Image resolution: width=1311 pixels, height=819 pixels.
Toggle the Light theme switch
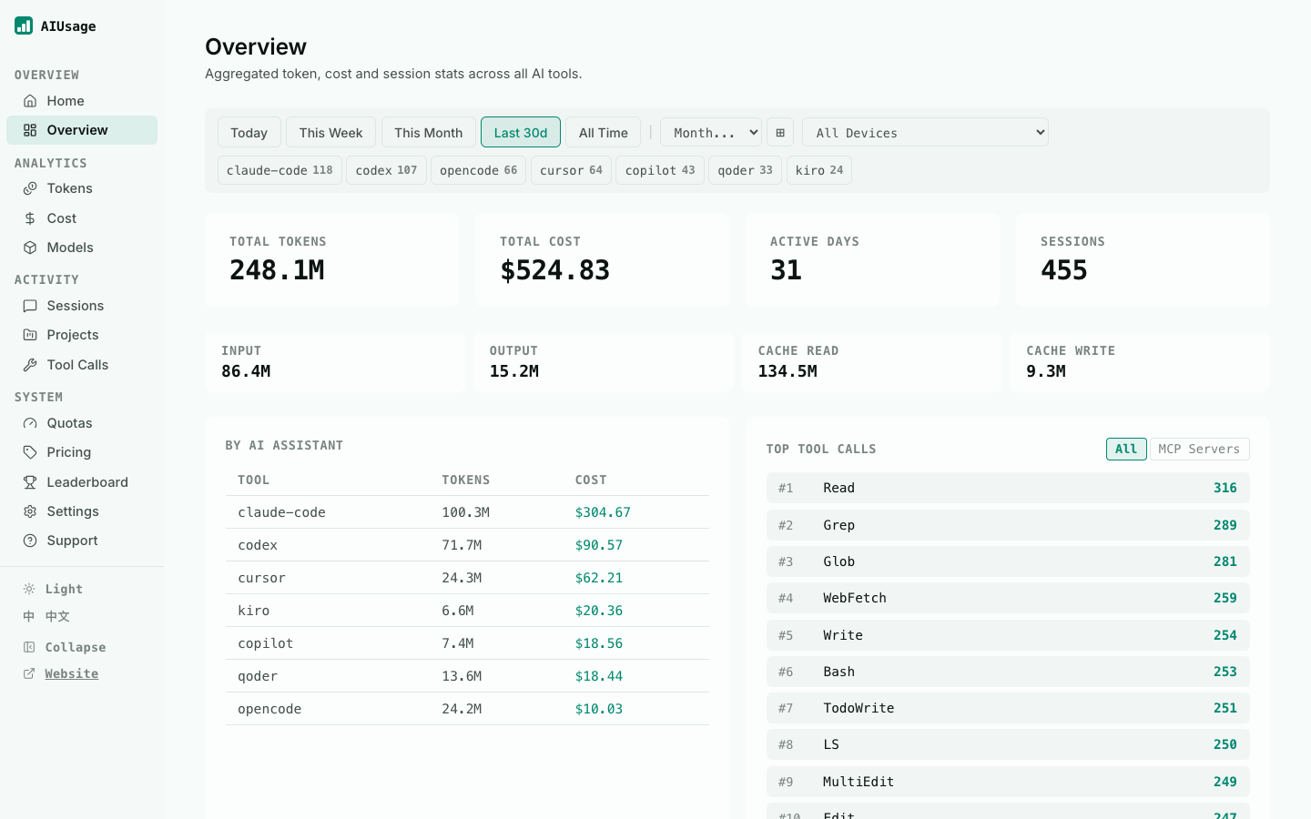(x=53, y=589)
